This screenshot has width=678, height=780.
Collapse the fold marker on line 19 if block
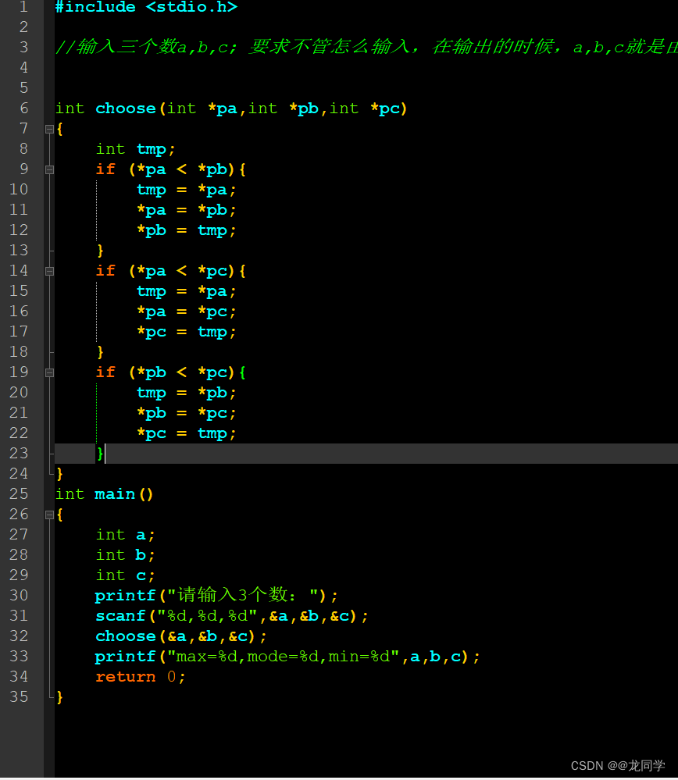coord(49,373)
